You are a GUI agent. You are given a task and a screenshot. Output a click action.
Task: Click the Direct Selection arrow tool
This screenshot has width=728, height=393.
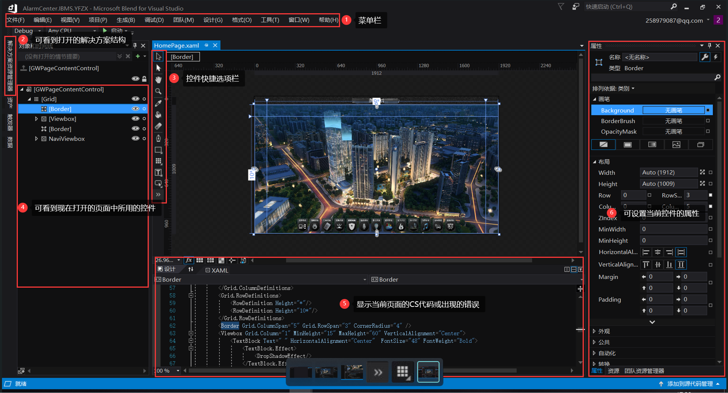tap(158, 68)
